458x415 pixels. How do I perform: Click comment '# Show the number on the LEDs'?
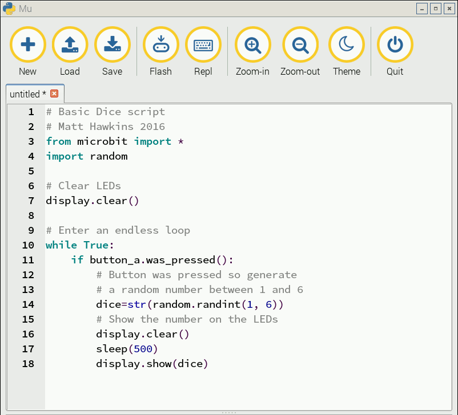pyautogui.click(x=187, y=320)
